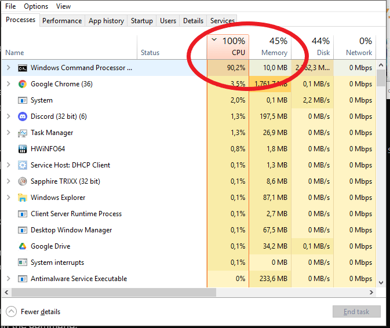Select the HWiNFO64 process name
The height and width of the screenshot is (328, 390).
click(48, 149)
